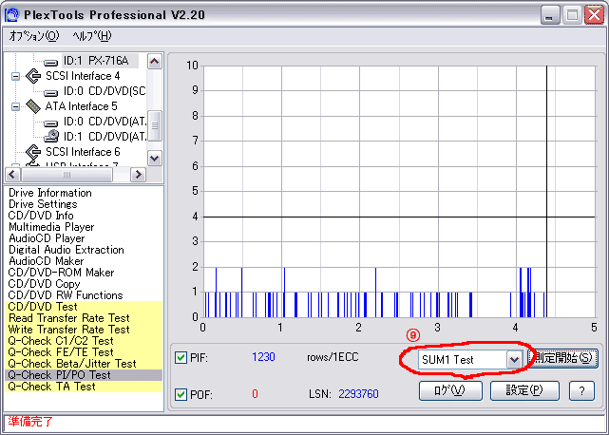
Task: Click the 設定(P) settings button
Action: (x=524, y=390)
